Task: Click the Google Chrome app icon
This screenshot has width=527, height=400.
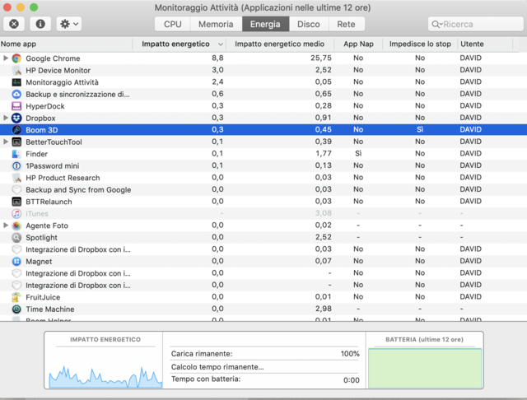Action: [16, 58]
